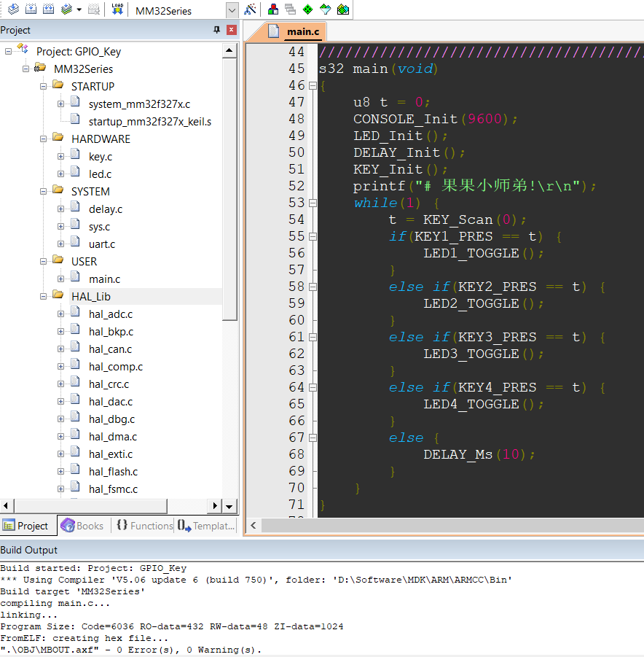Click the Download LOAD icon
The width and height of the screenshot is (644, 657).
117,9
